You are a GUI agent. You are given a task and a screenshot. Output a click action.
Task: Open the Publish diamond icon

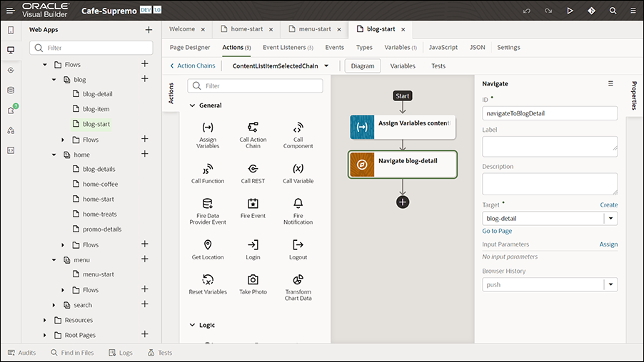click(x=591, y=11)
